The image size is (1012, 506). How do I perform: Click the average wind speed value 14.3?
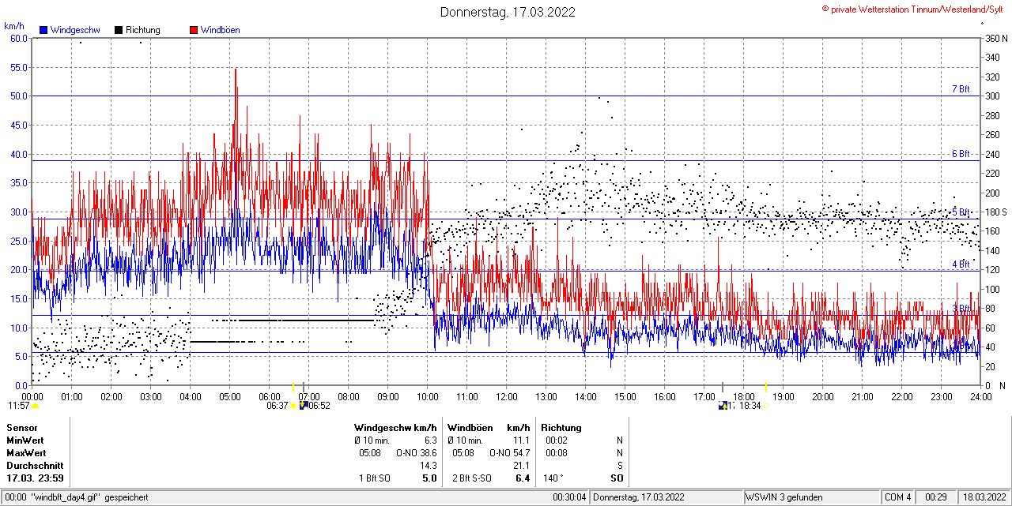click(428, 466)
